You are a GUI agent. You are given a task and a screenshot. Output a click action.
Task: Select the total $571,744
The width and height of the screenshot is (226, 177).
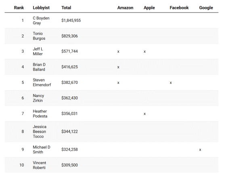click(x=69, y=52)
